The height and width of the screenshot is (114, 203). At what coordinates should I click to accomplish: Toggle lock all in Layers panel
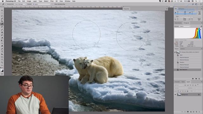(187, 91)
